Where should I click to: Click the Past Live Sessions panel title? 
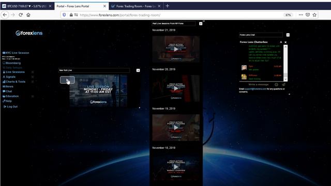click(174, 23)
